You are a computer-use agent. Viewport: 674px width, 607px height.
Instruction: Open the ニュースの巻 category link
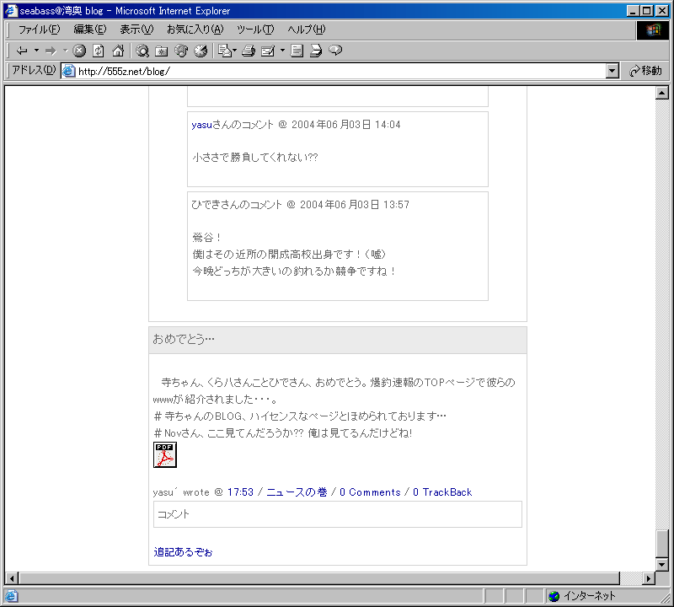[297, 492]
